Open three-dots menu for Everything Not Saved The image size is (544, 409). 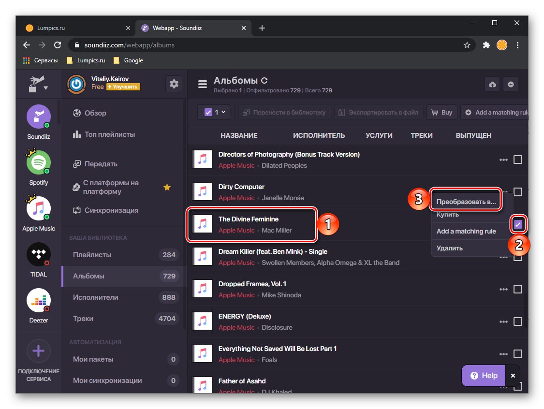(503, 354)
